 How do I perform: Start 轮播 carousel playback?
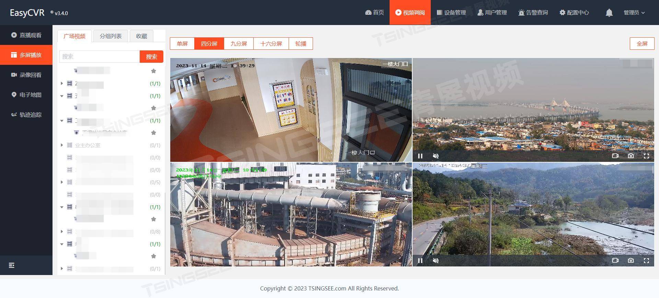[301, 44]
